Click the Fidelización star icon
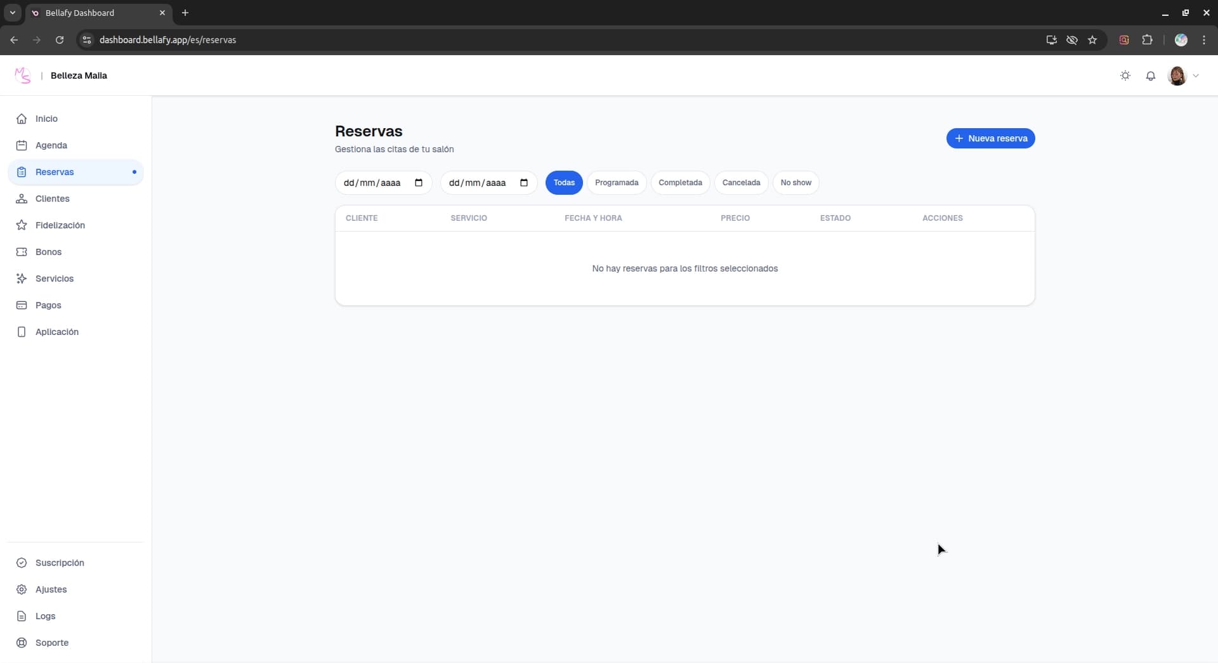 pyautogui.click(x=21, y=225)
